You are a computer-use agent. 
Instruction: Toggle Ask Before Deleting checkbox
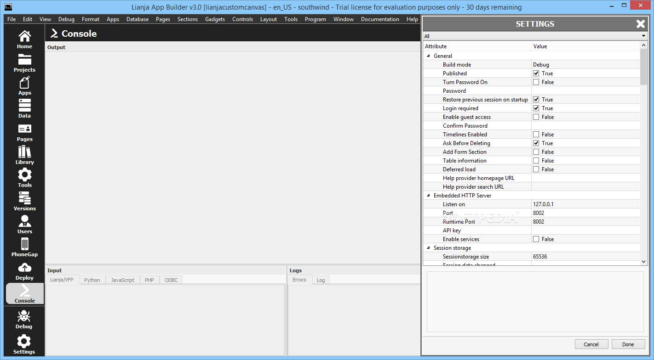[x=536, y=143]
